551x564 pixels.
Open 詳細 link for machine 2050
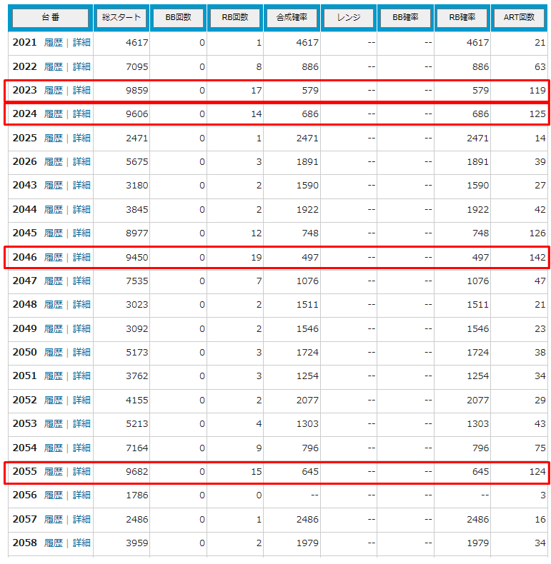[x=81, y=353]
